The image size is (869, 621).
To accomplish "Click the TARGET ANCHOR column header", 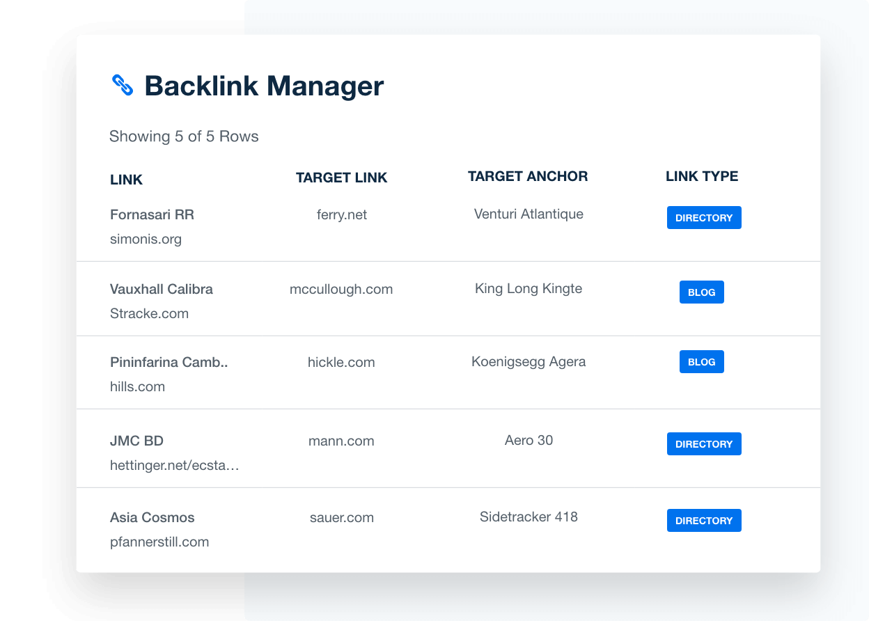I will 527,176.
